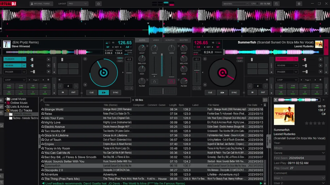Screen dimensions: 330x185
Task: Open left deck PHASER effect dropdown arrow
Action: coord(24,72)
